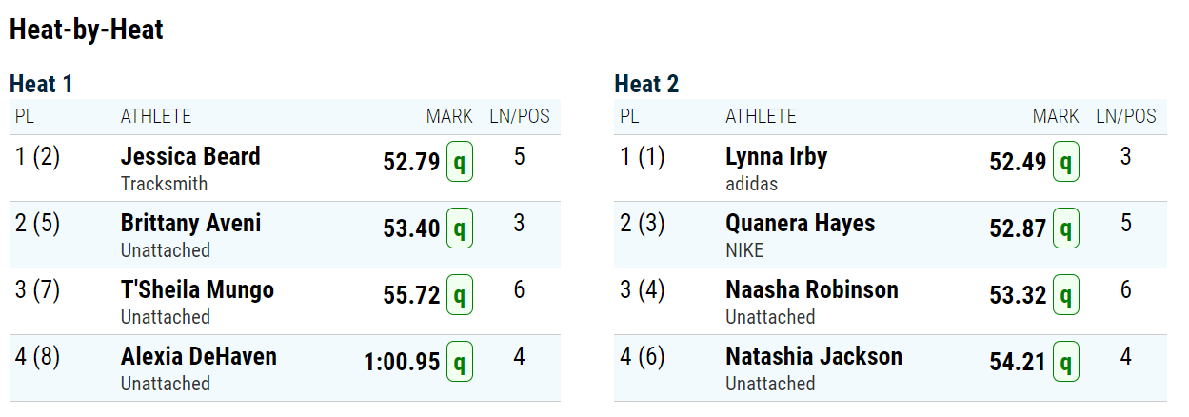Click the ATHLETE column header in Heat 2
The image size is (1189, 417).
761,116
